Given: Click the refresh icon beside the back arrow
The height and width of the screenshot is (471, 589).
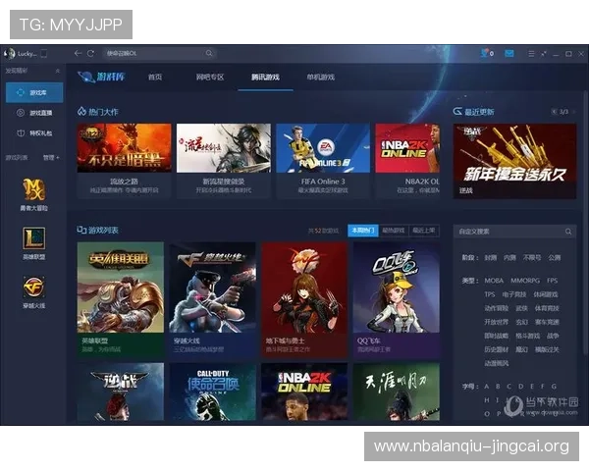Looking at the screenshot, I should point(90,53).
